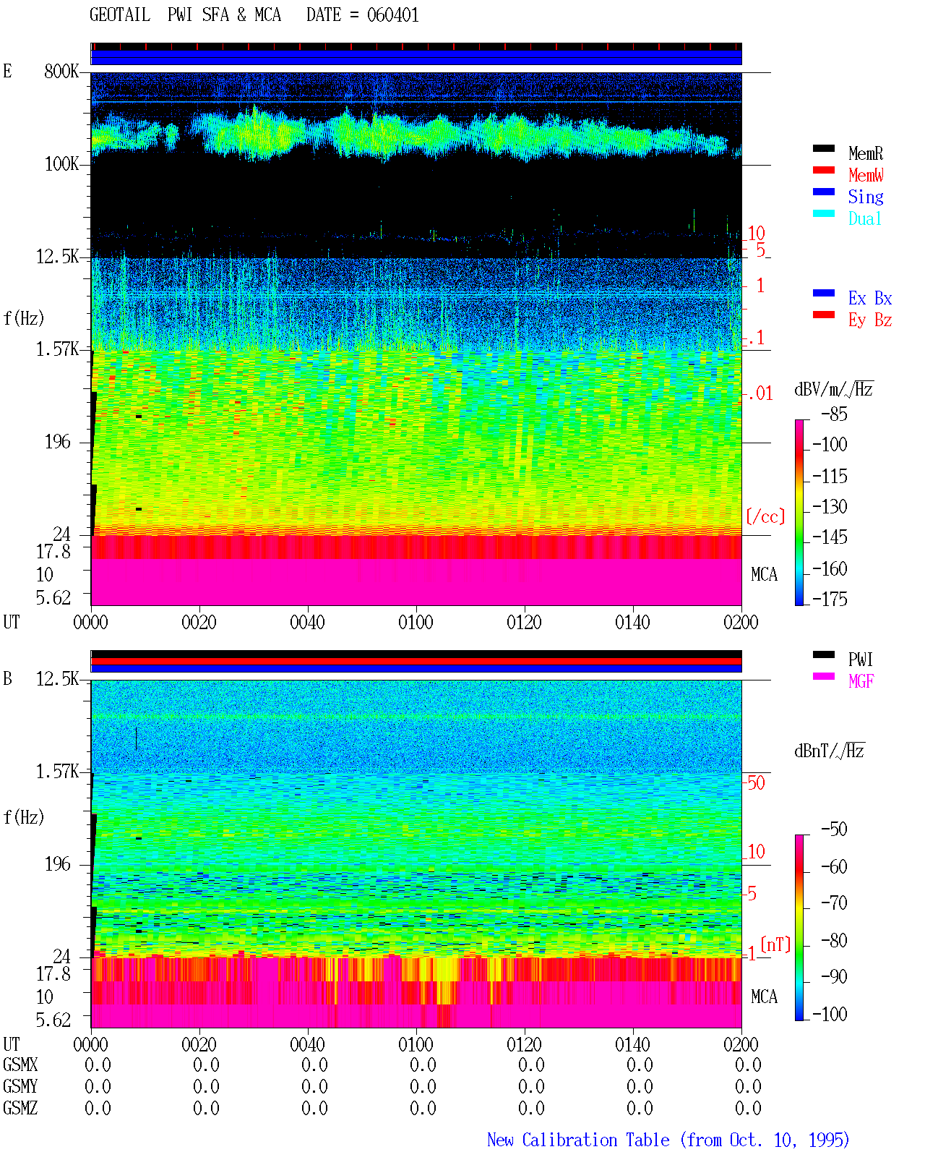This screenshot has height=1152, width=925.
Task: Click the 'GSMX' row label
Action: pyautogui.click(x=20, y=1065)
